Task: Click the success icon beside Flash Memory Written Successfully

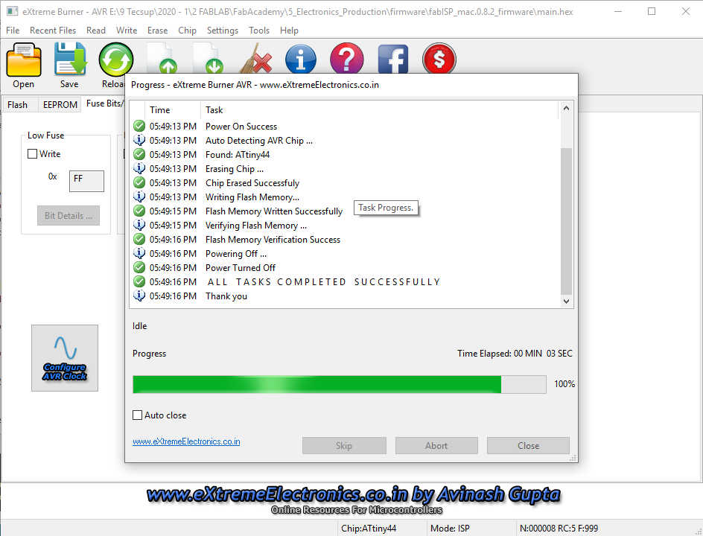Action: click(x=139, y=211)
